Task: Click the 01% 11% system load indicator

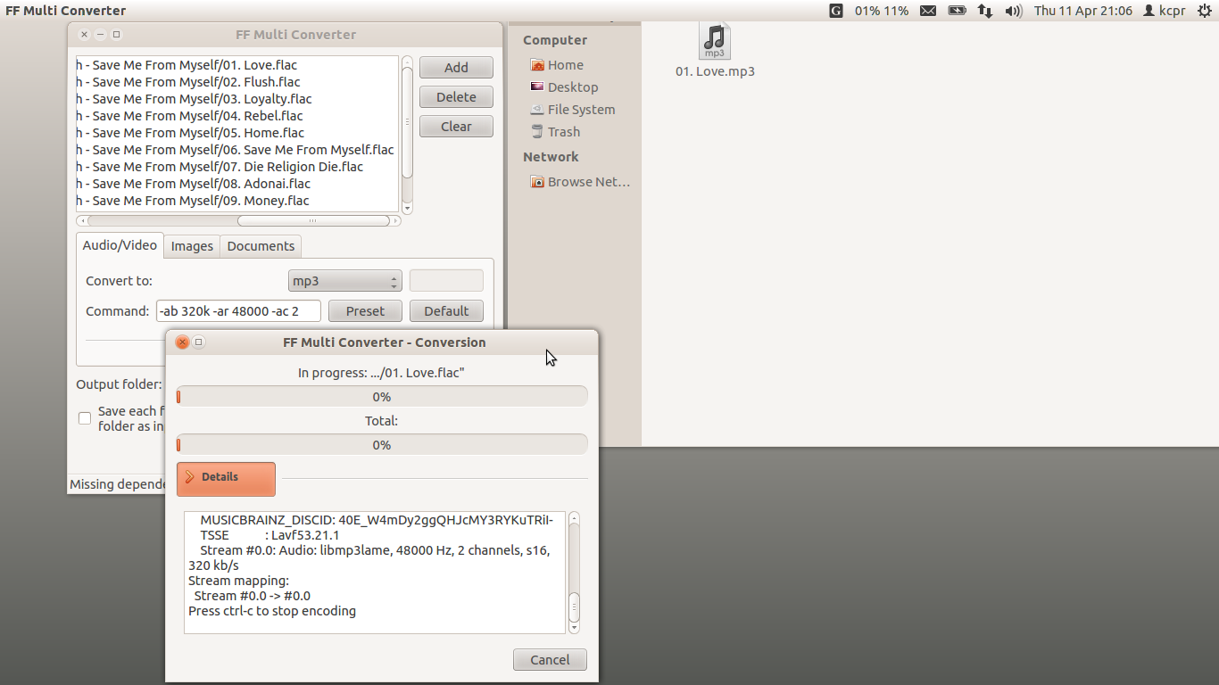Action: click(882, 11)
